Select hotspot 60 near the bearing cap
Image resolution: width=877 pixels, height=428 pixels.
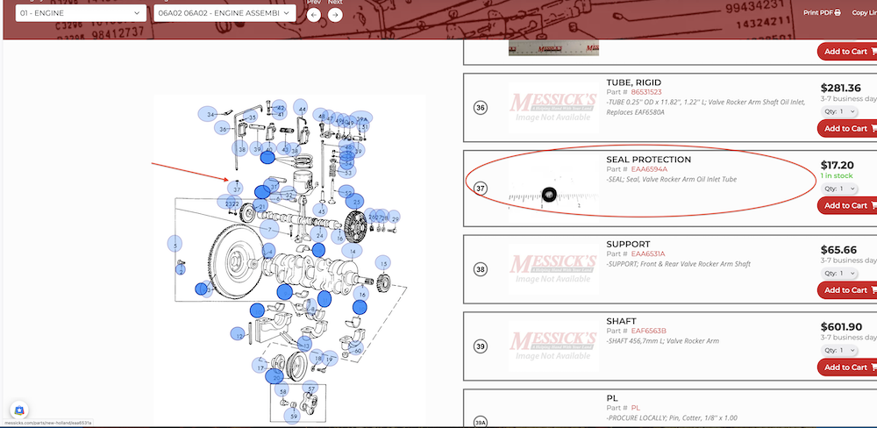coord(357,349)
